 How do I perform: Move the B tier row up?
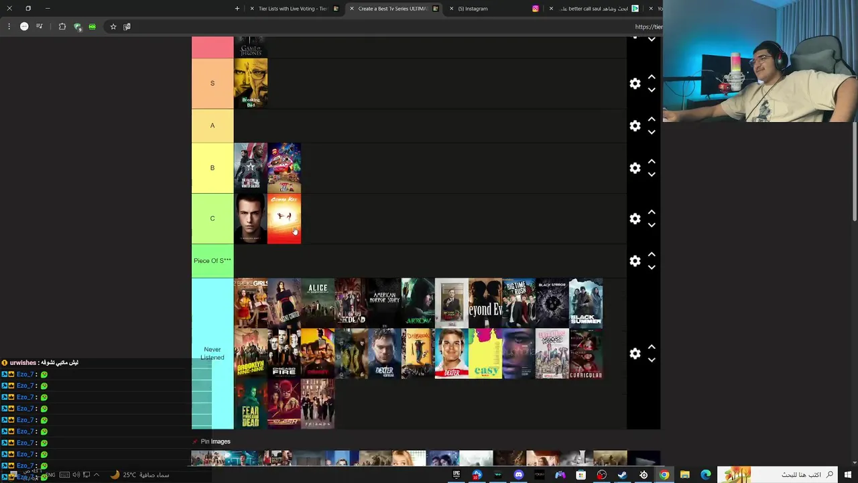click(652, 162)
